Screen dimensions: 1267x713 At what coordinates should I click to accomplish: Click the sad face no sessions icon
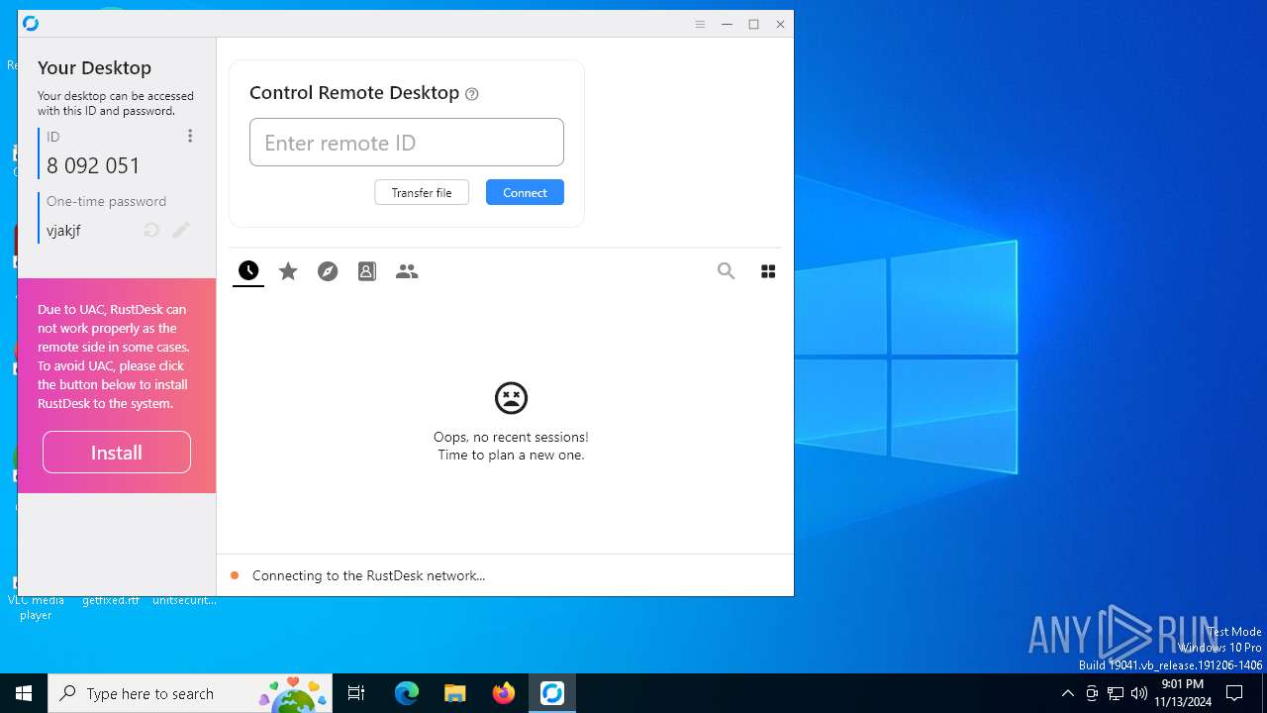511,398
